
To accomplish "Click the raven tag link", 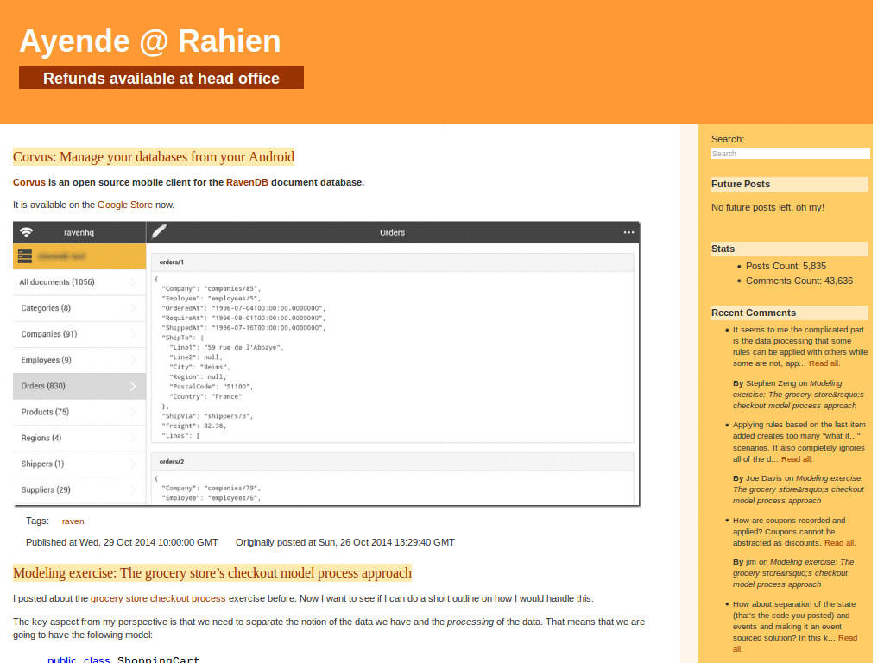I will [x=73, y=521].
